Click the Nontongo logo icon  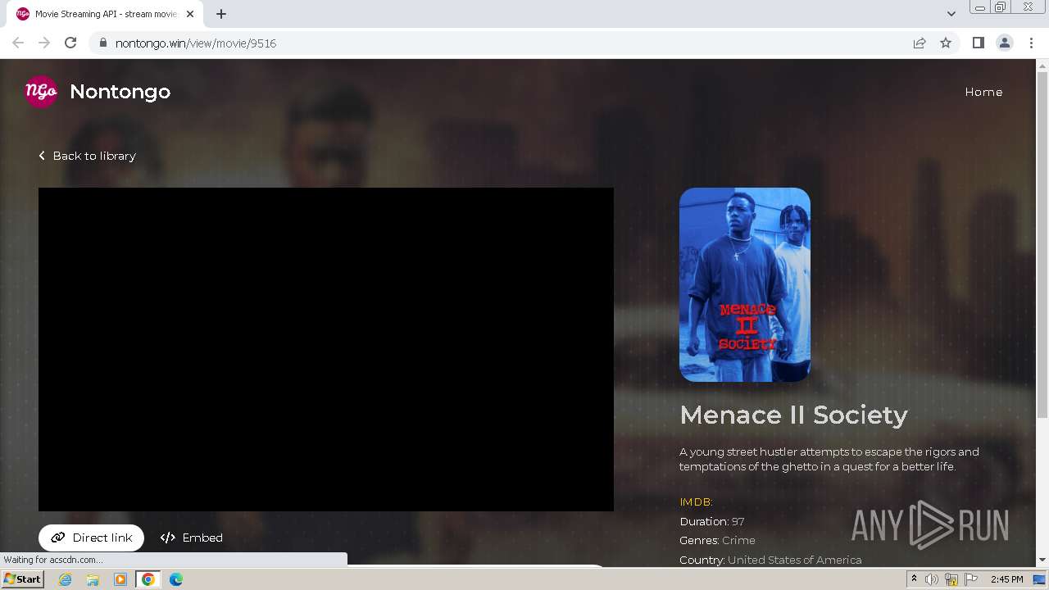41,92
